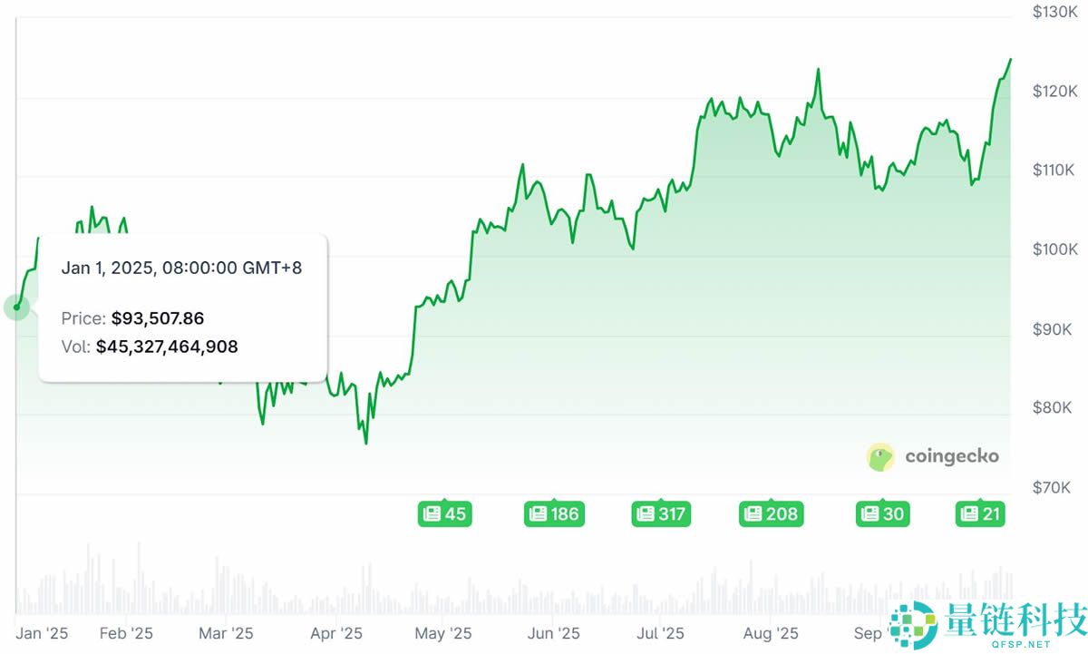Click the 量链科技 watermark logo icon
This screenshot has width=1088, height=654.
pyautogui.click(x=912, y=624)
